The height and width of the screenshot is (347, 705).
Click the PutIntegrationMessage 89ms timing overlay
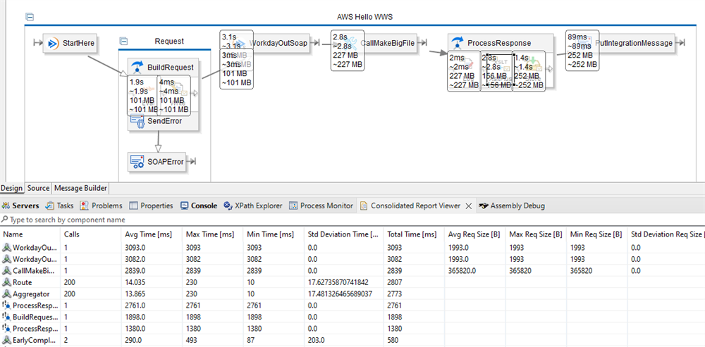point(582,50)
